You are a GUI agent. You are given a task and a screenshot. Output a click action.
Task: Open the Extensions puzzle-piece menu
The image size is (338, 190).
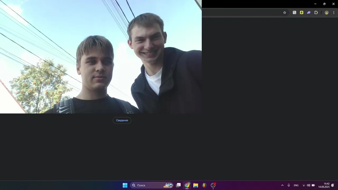pyautogui.click(x=316, y=12)
